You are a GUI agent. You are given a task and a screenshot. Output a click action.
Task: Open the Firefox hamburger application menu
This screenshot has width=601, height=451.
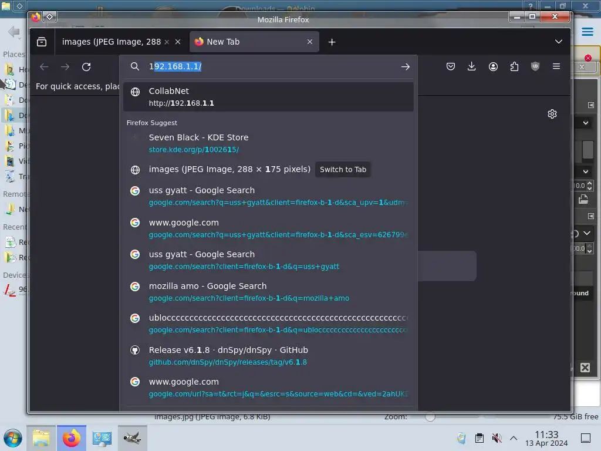click(556, 66)
